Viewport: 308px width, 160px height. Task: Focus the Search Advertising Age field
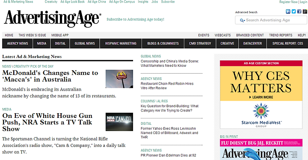(271, 20)
